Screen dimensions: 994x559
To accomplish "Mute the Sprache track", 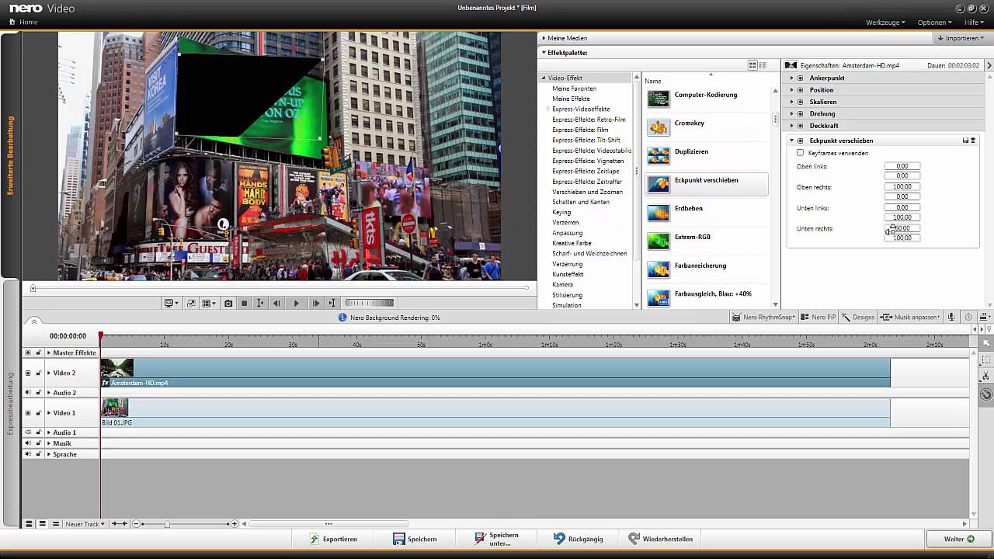I will [x=28, y=454].
